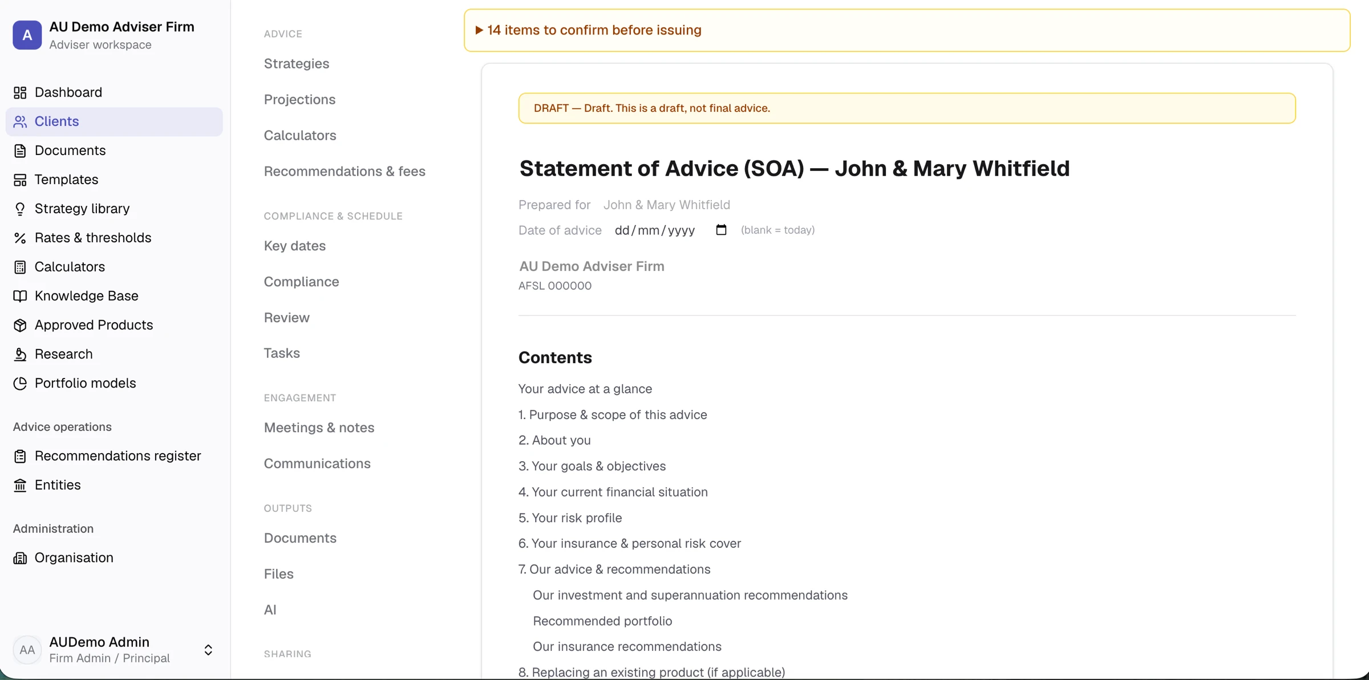Jump to 'Our insurance recommendations'
This screenshot has height=680, width=1369.
[627, 647]
